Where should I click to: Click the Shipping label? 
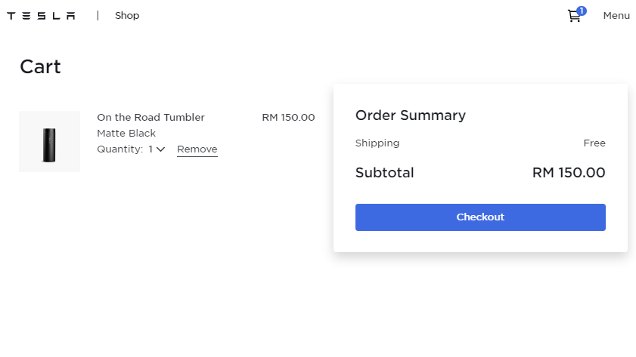377,143
